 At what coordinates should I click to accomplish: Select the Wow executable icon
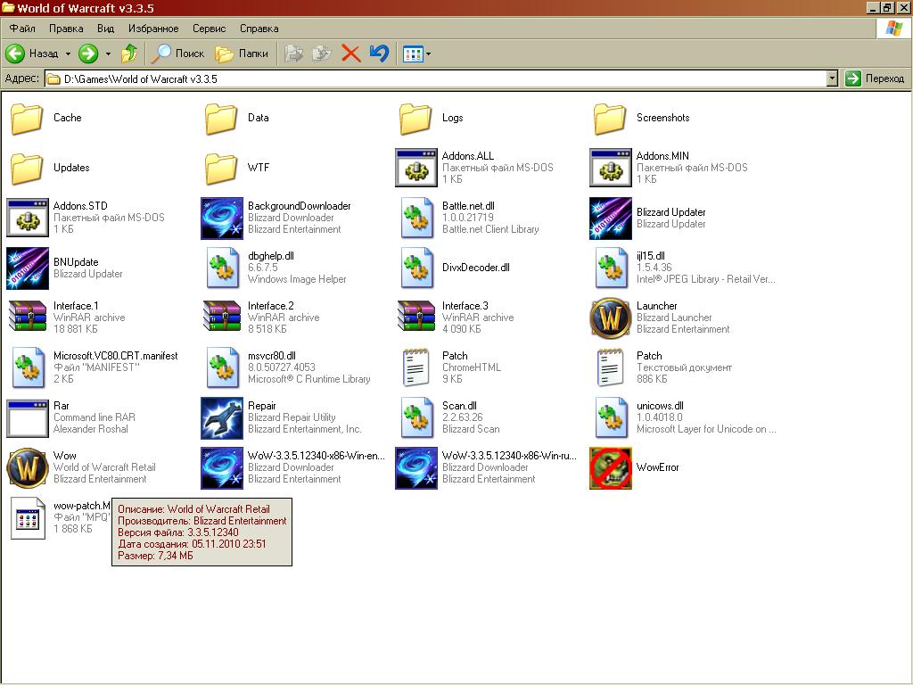click(x=28, y=467)
